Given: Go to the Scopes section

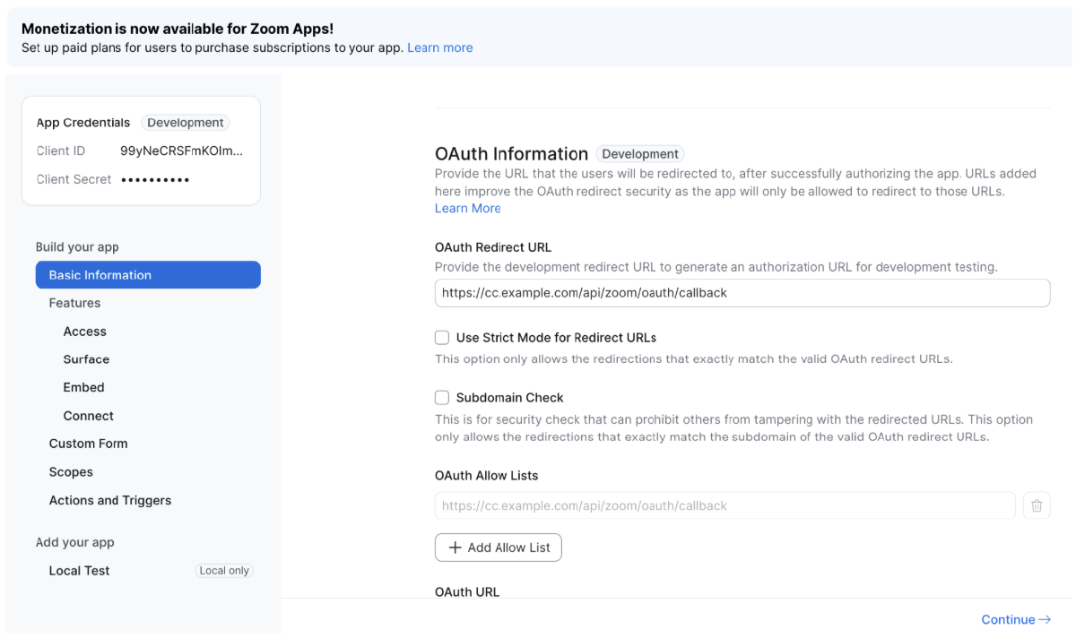Looking at the screenshot, I should point(71,472).
